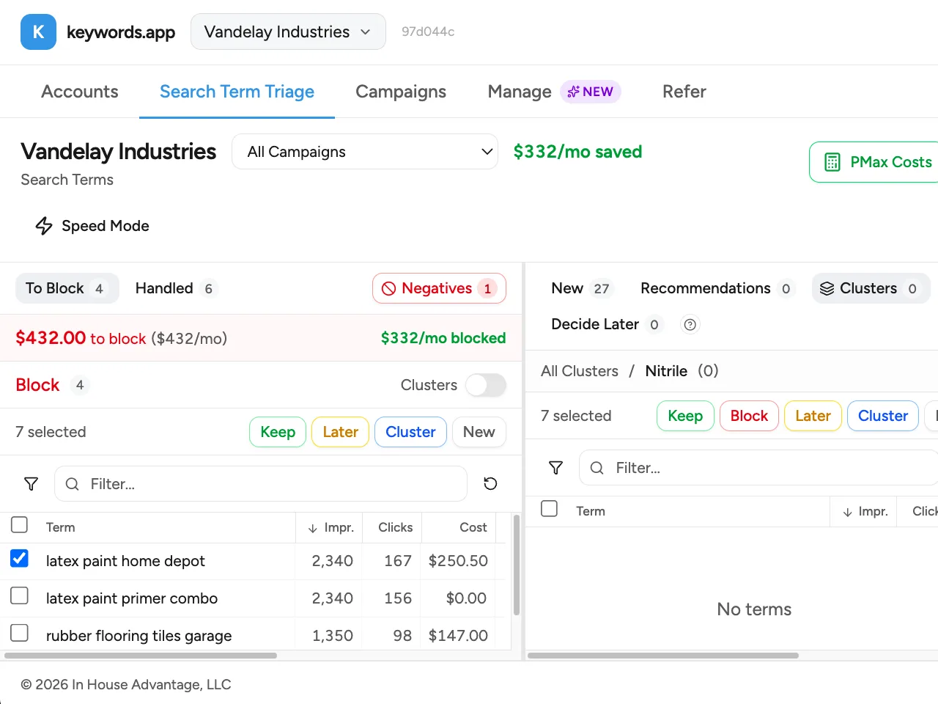
Task: Open the Decide Later help question icon
Action: [690, 324]
